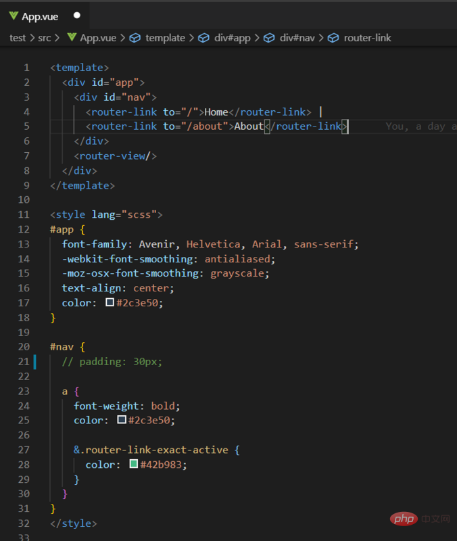This screenshot has height=541, width=457.
Task: Click the unsaved changes dot on the App.vue tab
Action: pyautogui.click(x=76, y=15)
